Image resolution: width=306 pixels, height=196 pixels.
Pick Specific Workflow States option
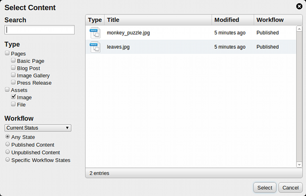click(8, 160)
